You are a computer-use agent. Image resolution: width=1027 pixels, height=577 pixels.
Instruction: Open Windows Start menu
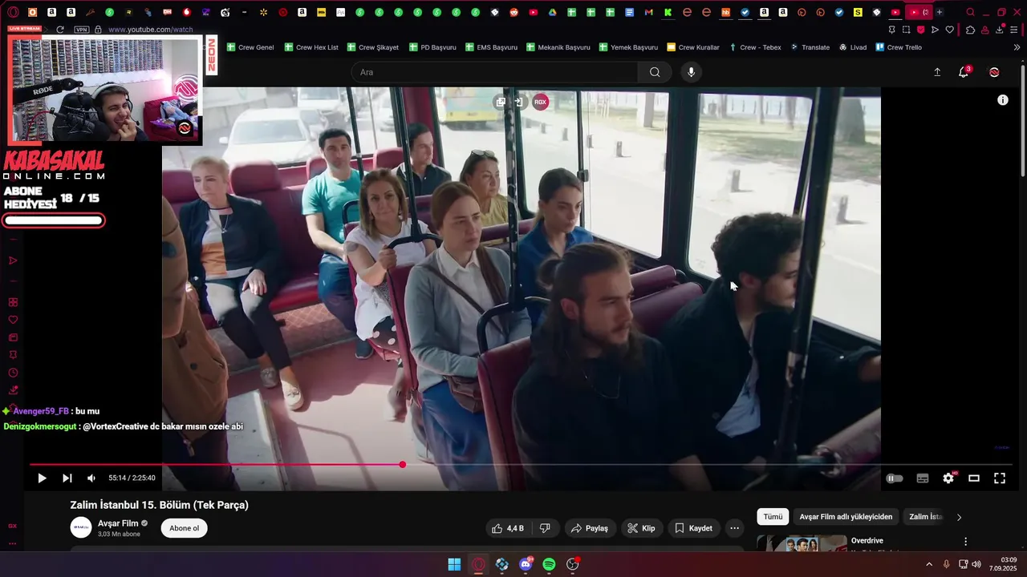454,564
